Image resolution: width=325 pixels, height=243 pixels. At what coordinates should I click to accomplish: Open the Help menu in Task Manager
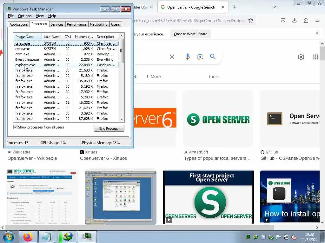[x=52, y=16]
